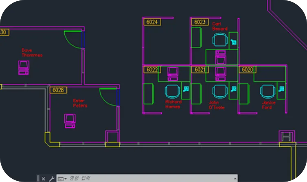Select computer block beside the 6021 tag
This screenshot has height=182, width=307.
[221, 74]
